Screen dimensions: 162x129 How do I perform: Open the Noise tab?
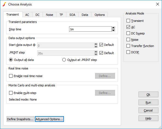pos(49,15)
